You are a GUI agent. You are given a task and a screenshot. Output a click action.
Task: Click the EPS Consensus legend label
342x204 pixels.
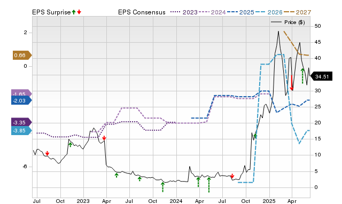pos(142,12)
